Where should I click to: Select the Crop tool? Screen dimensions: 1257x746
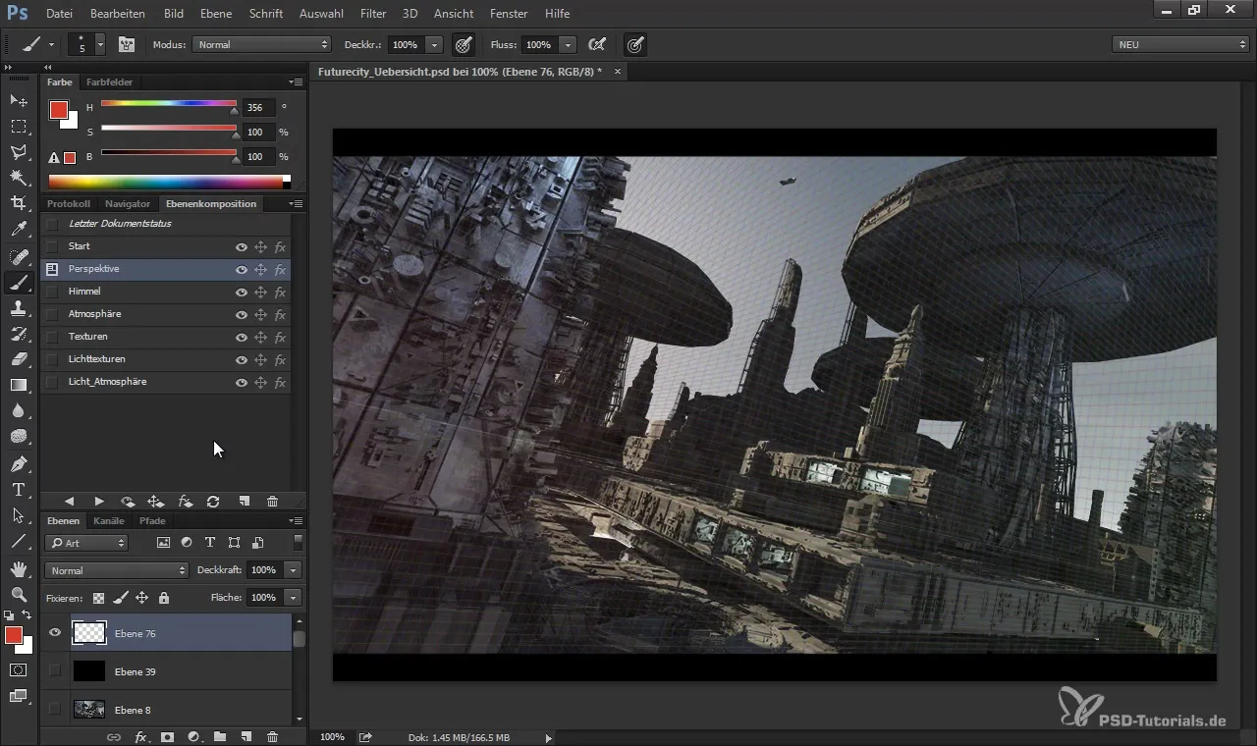point(19,203)
